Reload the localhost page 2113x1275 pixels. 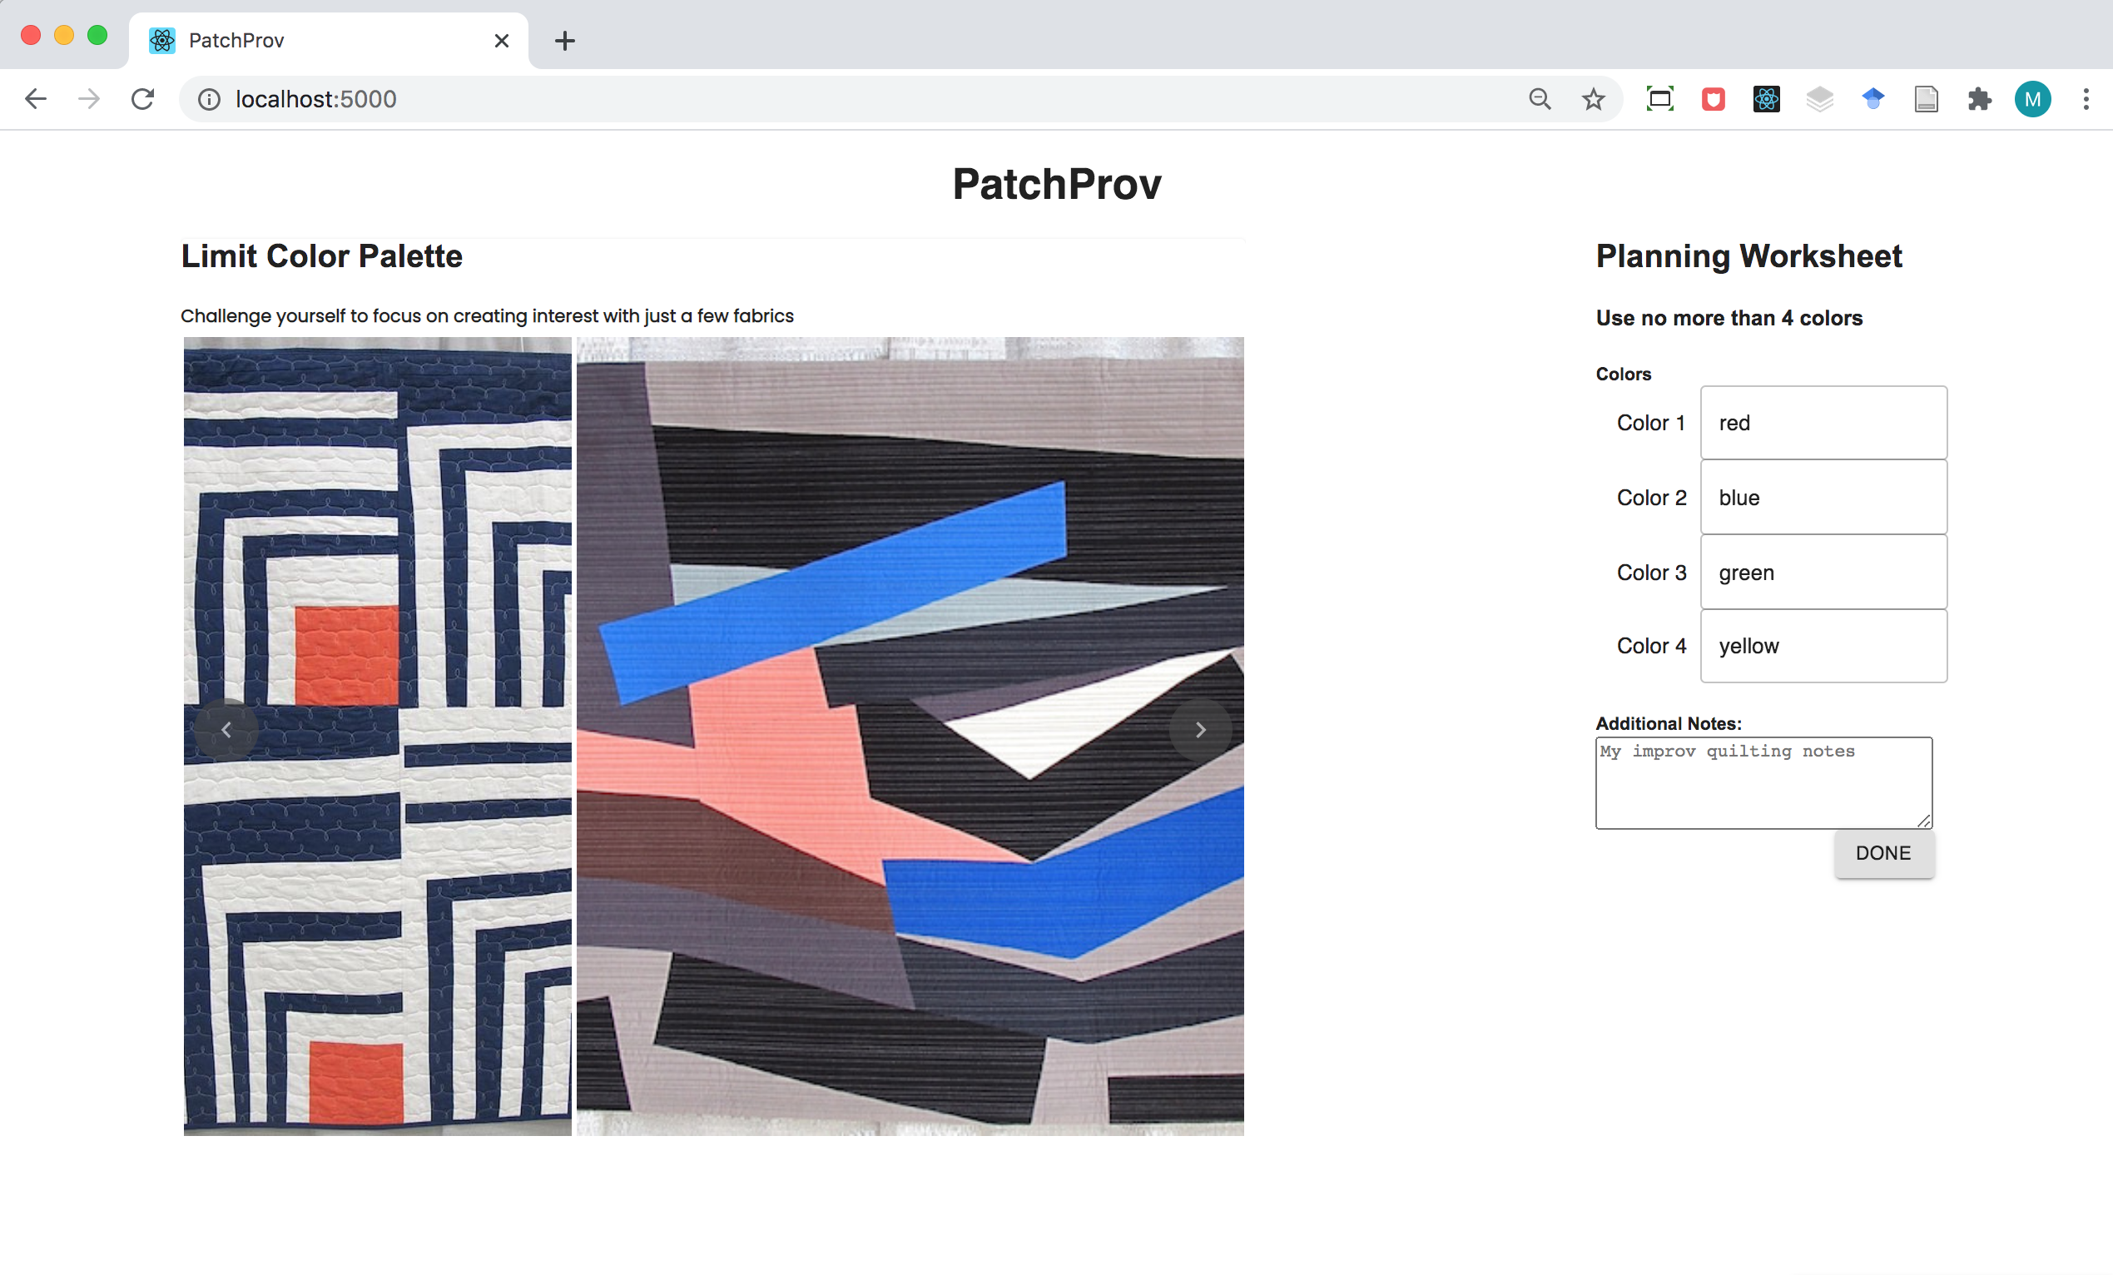[142, 100]
